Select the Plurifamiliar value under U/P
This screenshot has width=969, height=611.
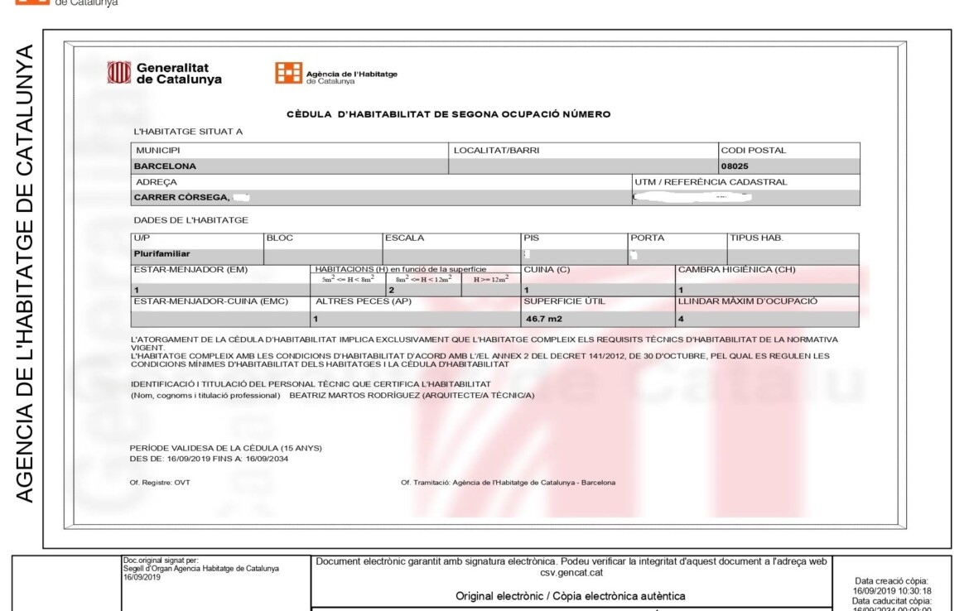(161, 254)
